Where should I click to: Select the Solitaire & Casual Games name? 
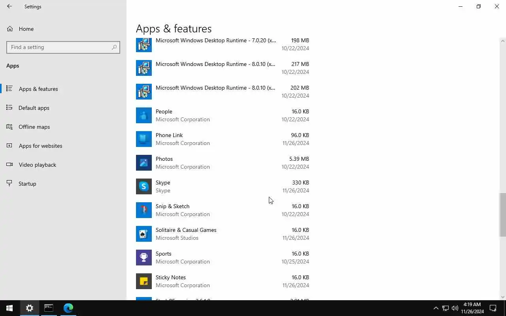[x=186, y=230]
